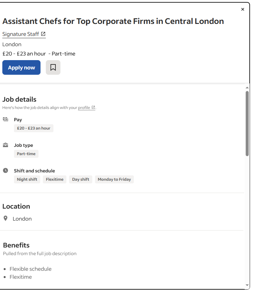Select the Monday to Friday tag

[114, 179]
